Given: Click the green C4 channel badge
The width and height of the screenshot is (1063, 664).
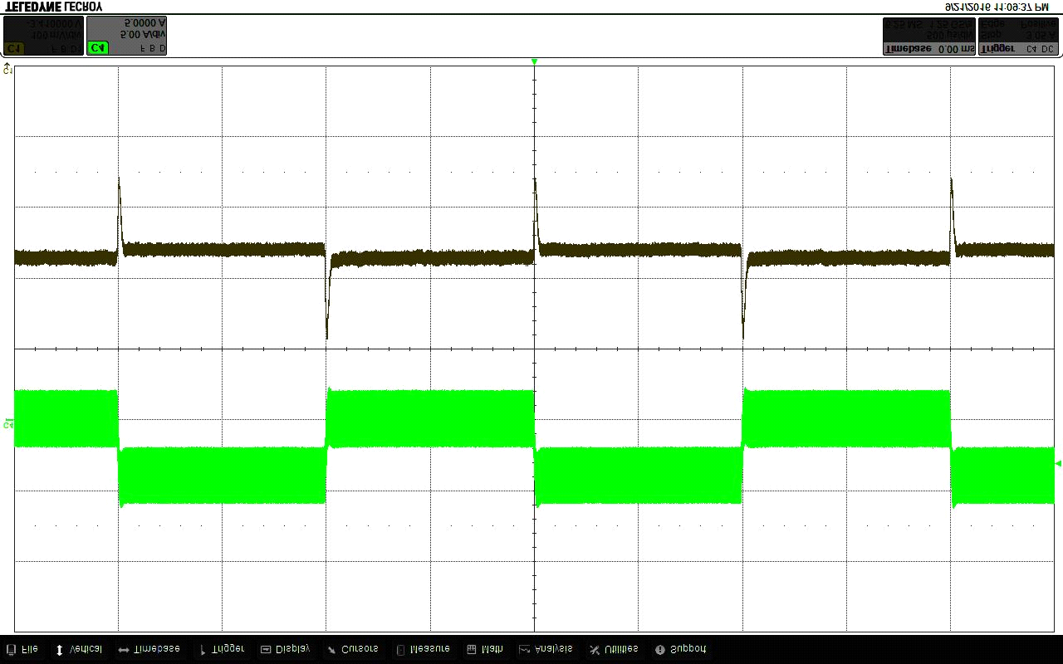Looking at the screenshot, I should (x=97, y=48).
